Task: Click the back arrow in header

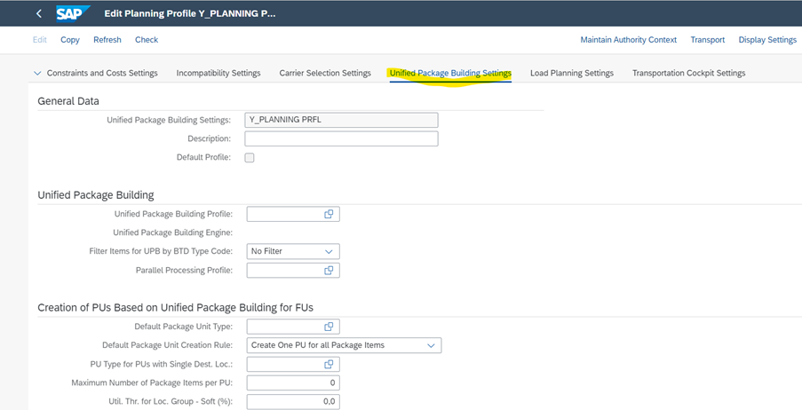Action: click(39, 13)
